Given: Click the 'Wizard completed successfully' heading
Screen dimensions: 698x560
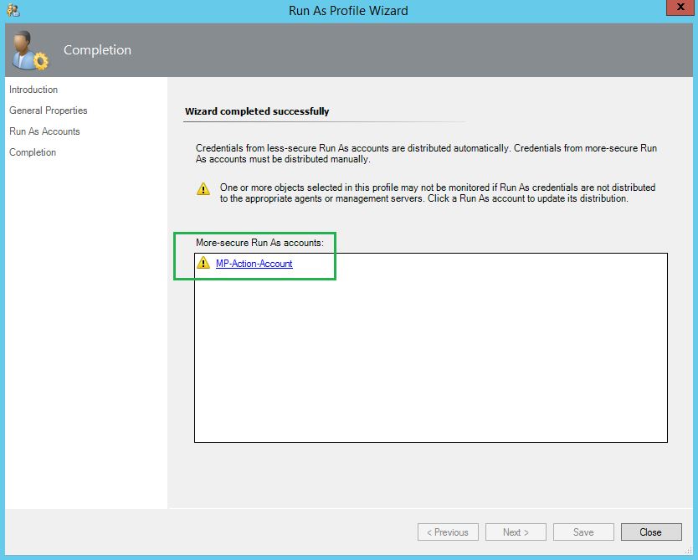Looking at the screenshot, I should click(257, 111).
